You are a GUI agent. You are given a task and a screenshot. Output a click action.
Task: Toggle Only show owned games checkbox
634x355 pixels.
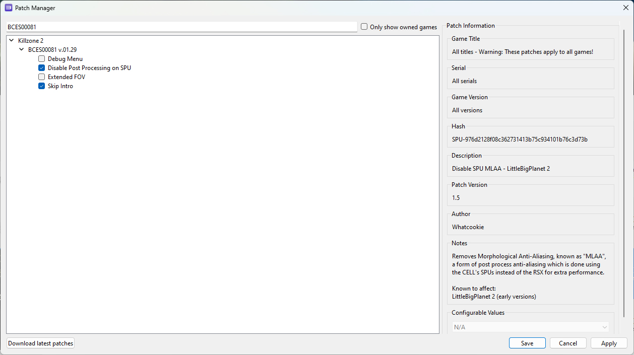point(364,27)
